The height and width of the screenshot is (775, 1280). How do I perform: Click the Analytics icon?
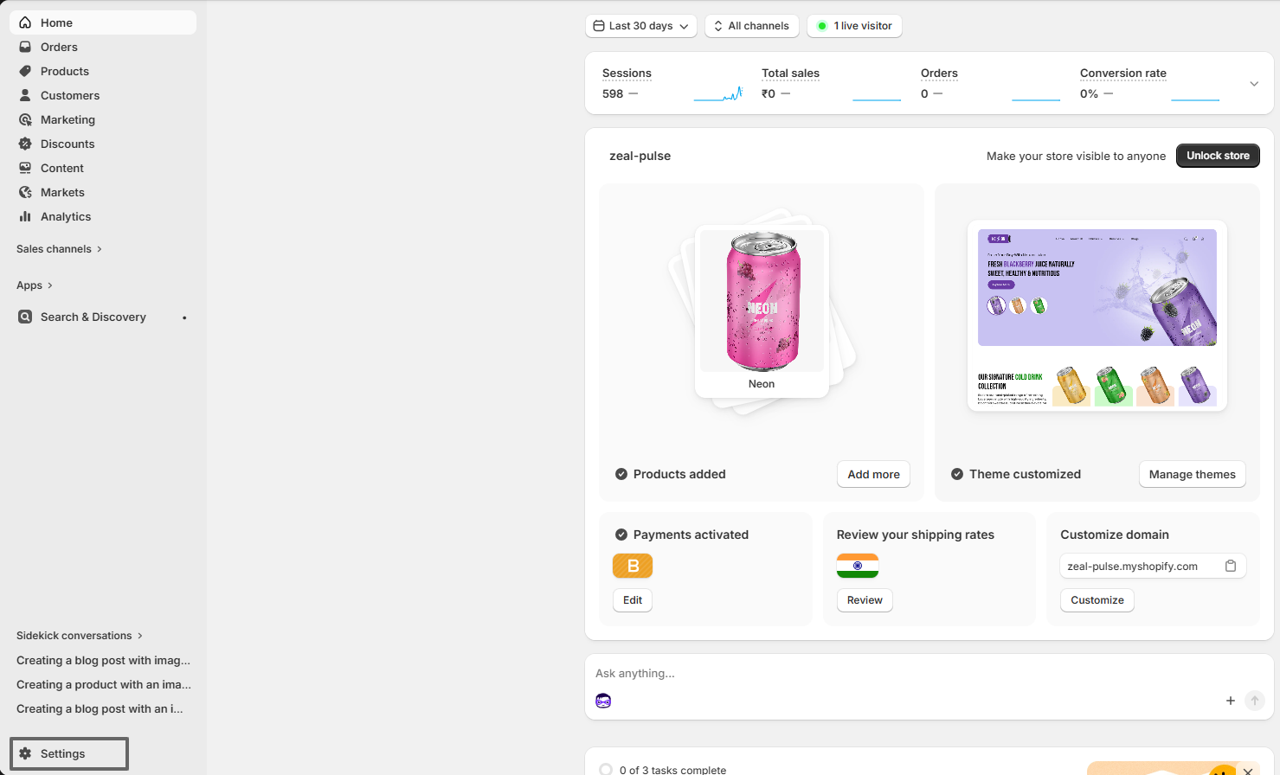pyautogui.click(x=25, y=216)
